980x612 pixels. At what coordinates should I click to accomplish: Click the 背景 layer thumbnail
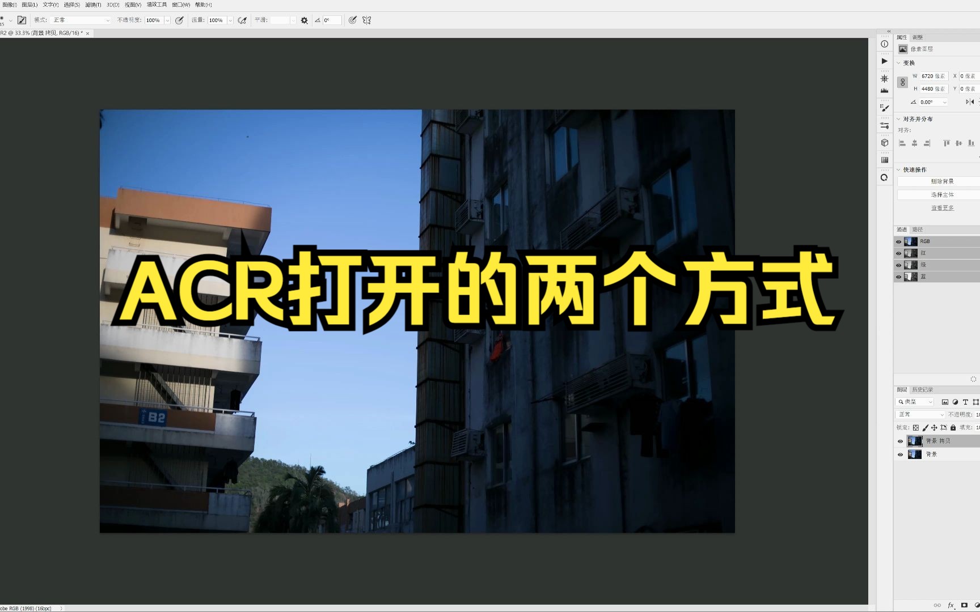point(914,454)
